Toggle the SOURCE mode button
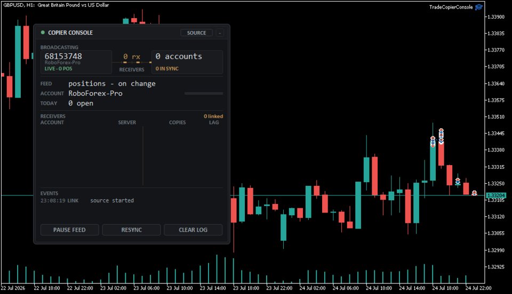This screenshot has height=294, width=512. [196, 33]
